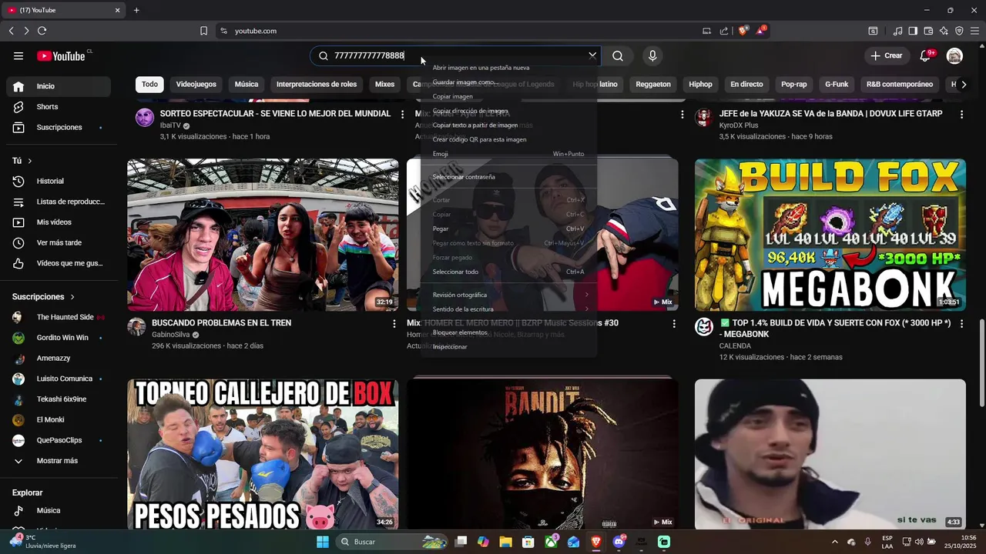Open the weather widget on taskbar
Viewport: 986px width, 554px height.
coord(44,542)
